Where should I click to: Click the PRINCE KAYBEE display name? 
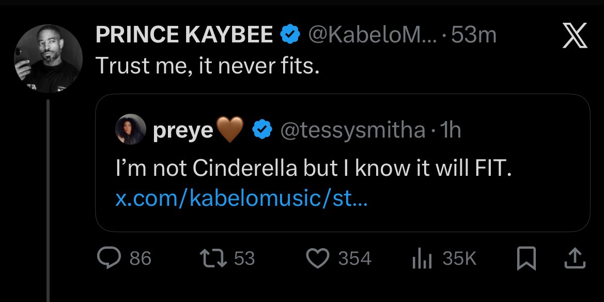pyautogui.click(x=184, y=36)
